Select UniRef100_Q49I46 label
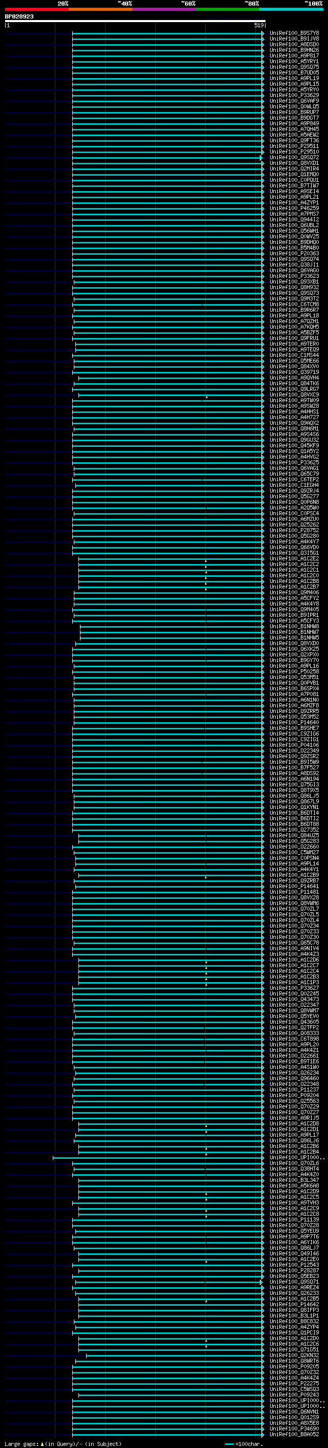The image size is (328, 1448). 294,1254
